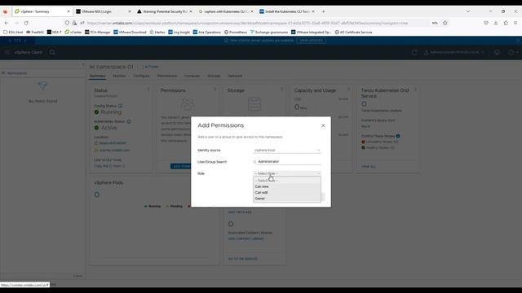Screen dimensions: 522x293
Task: Click the browser address bar
Action: pyautogui.click(x=246, y=23)
